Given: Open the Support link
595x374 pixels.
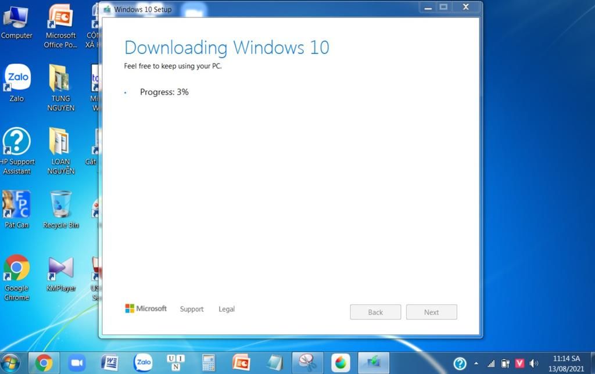Looking at the screenshot, I should pos(192,309).
